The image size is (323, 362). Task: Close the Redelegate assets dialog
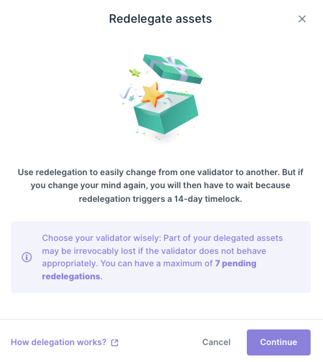pos(302,19)
